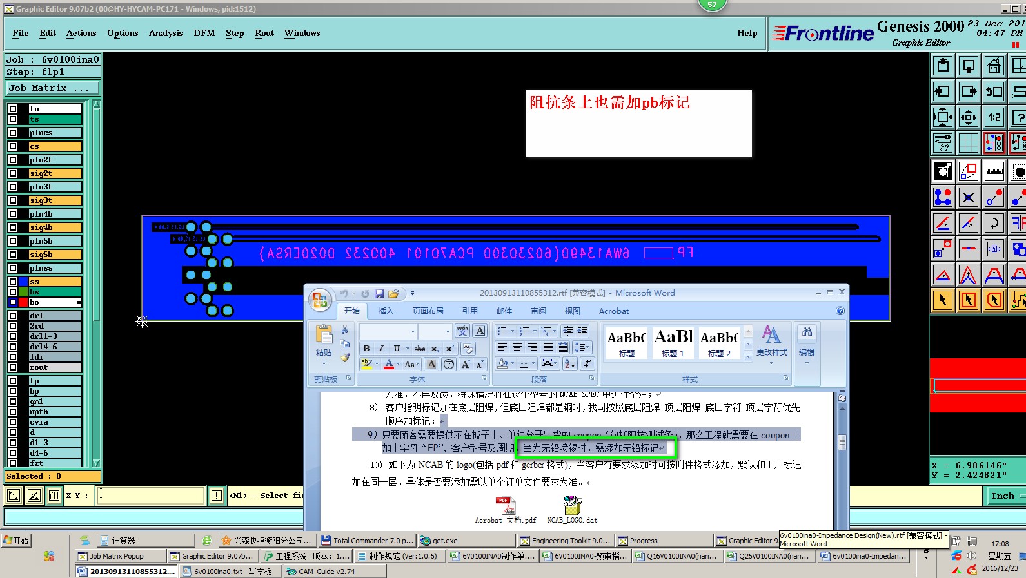The width and height of the screenshot is (1026, 578).
Task: Click the yellow highlight color swatch
Action: tap(366, 364)
